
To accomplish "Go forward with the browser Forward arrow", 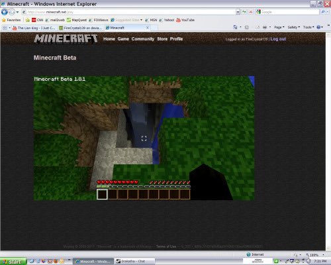I will [x=12, y=12].
